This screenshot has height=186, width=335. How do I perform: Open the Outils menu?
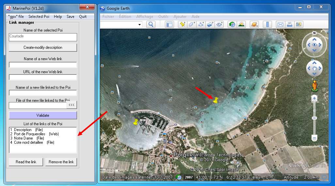click(x=163, y=17)
